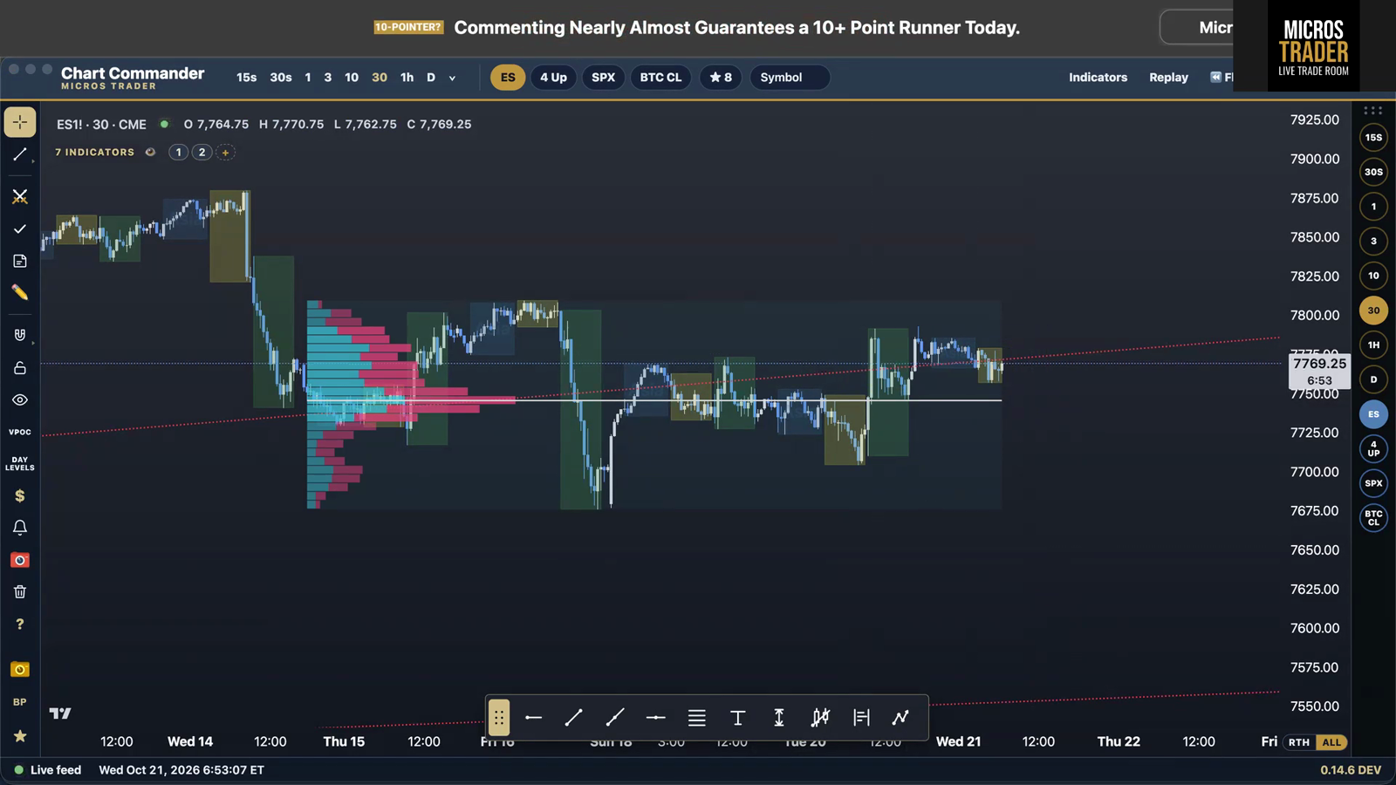This screenshot has width=1396, height=785.
Task: Click the plus button beside indicator group 2
Action: (225, 153)
